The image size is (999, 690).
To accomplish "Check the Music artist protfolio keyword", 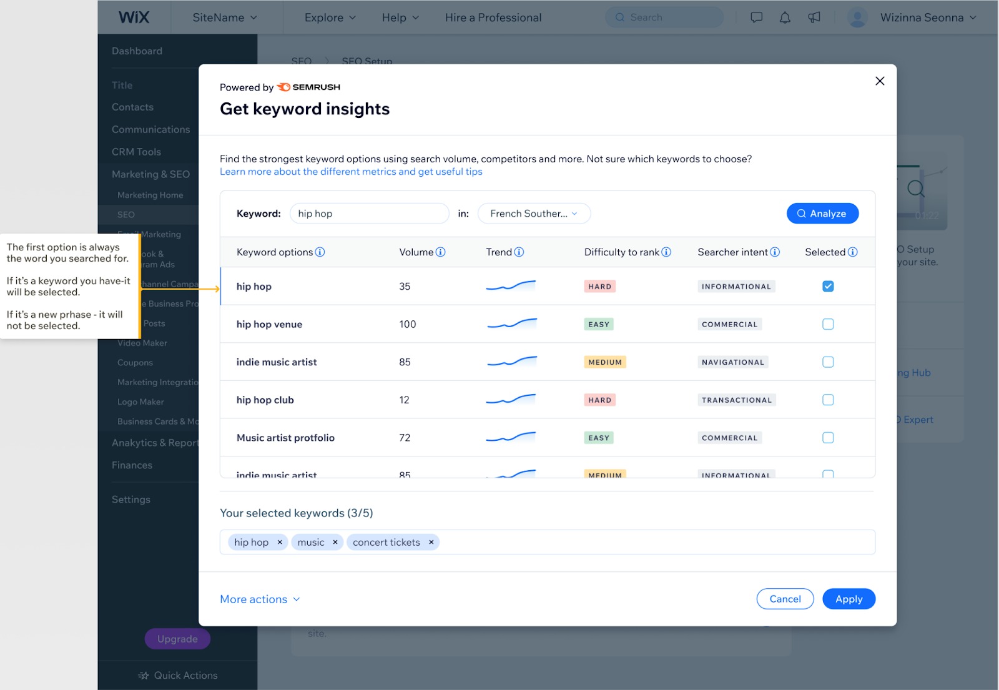I will pos(827,438).
